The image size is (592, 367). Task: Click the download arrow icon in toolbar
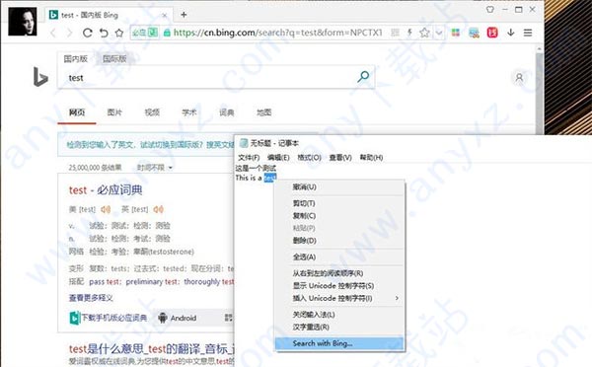point(511,33)
